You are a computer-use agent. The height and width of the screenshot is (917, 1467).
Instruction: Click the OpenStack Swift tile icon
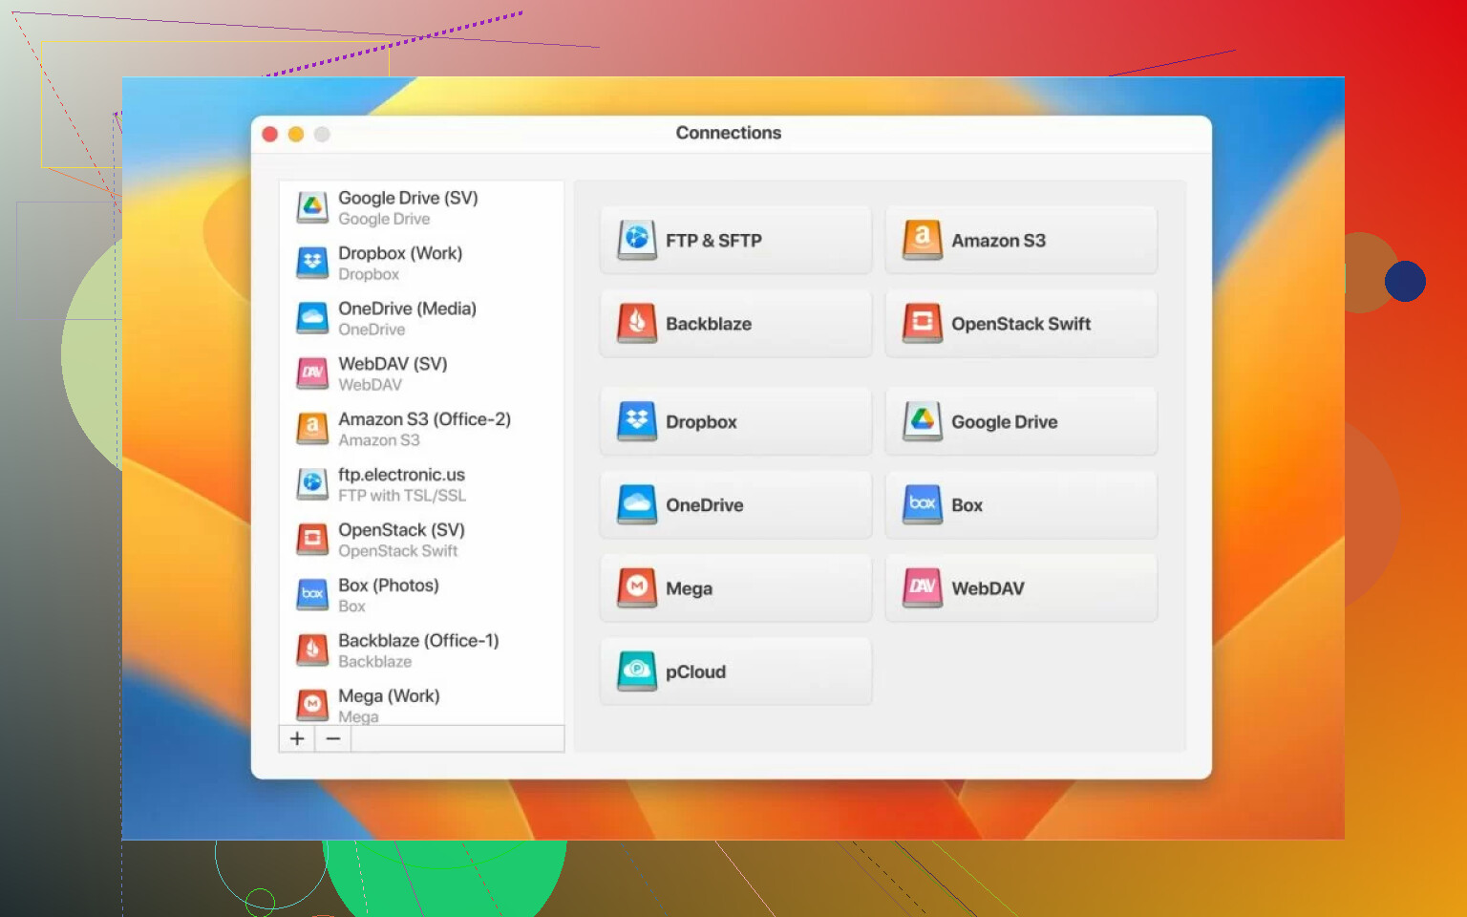click(x=923, y=323)
